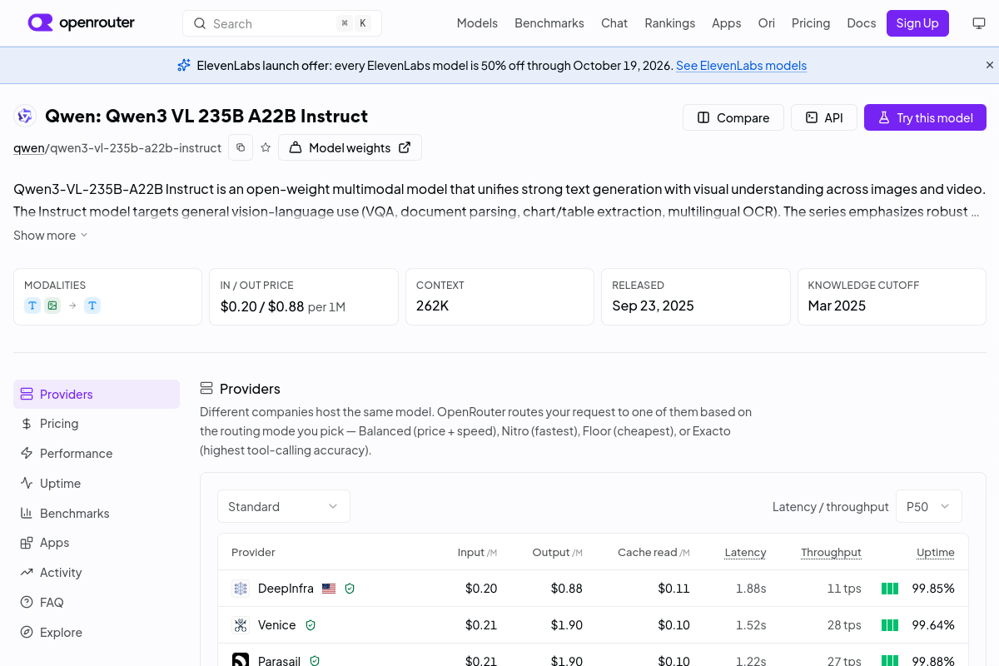Select Providers in the sidebar

pyautogui.click(x=97, y=394)
